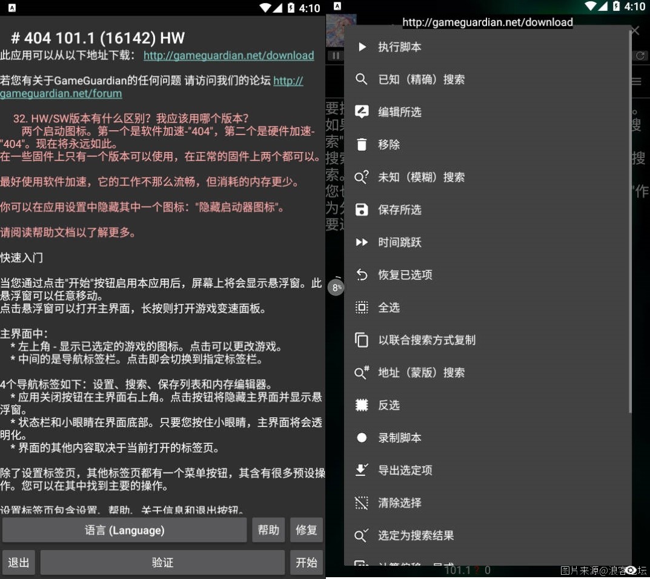
Task: Click the edit icon beside 编辑所选
Action: tap(362, 112)
